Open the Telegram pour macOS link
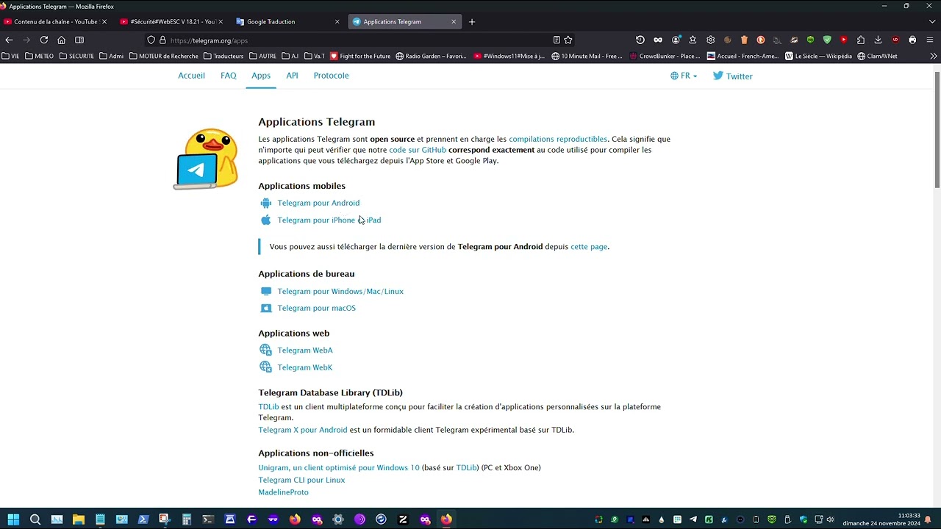The width and height of the screenshot is (941, 529). pos(316,308)
